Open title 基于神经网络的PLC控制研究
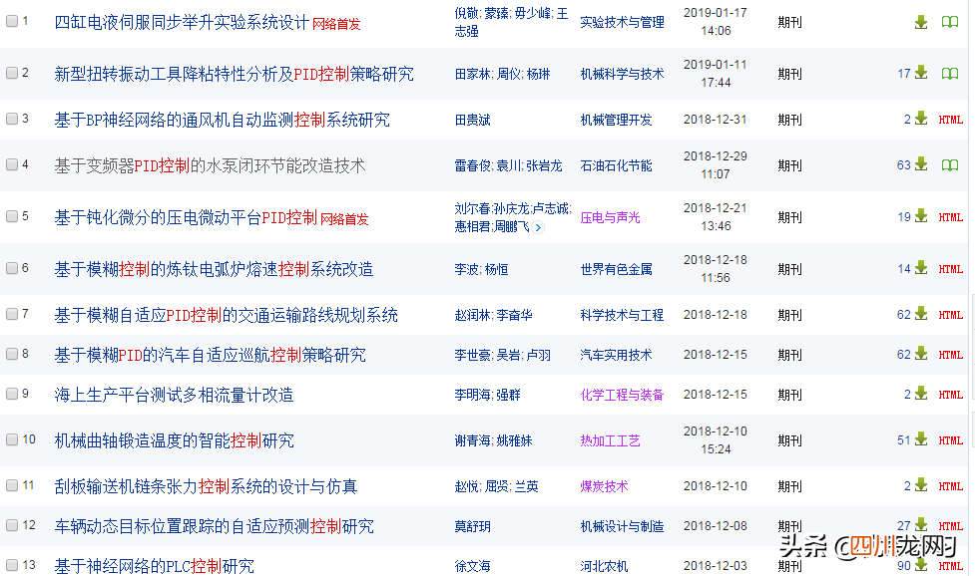 coord(155,565)
